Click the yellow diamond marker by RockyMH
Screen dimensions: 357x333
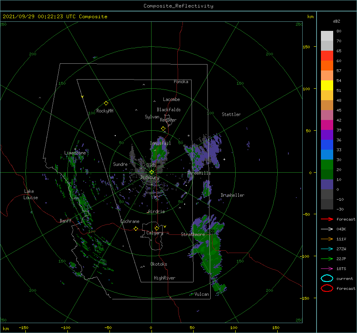106,103
